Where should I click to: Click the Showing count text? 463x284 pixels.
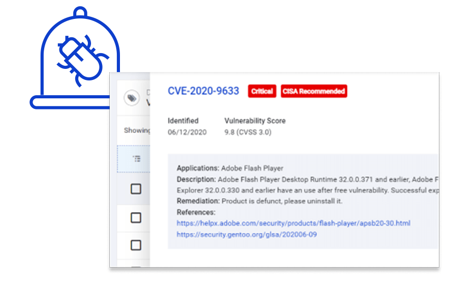[137, 130]
